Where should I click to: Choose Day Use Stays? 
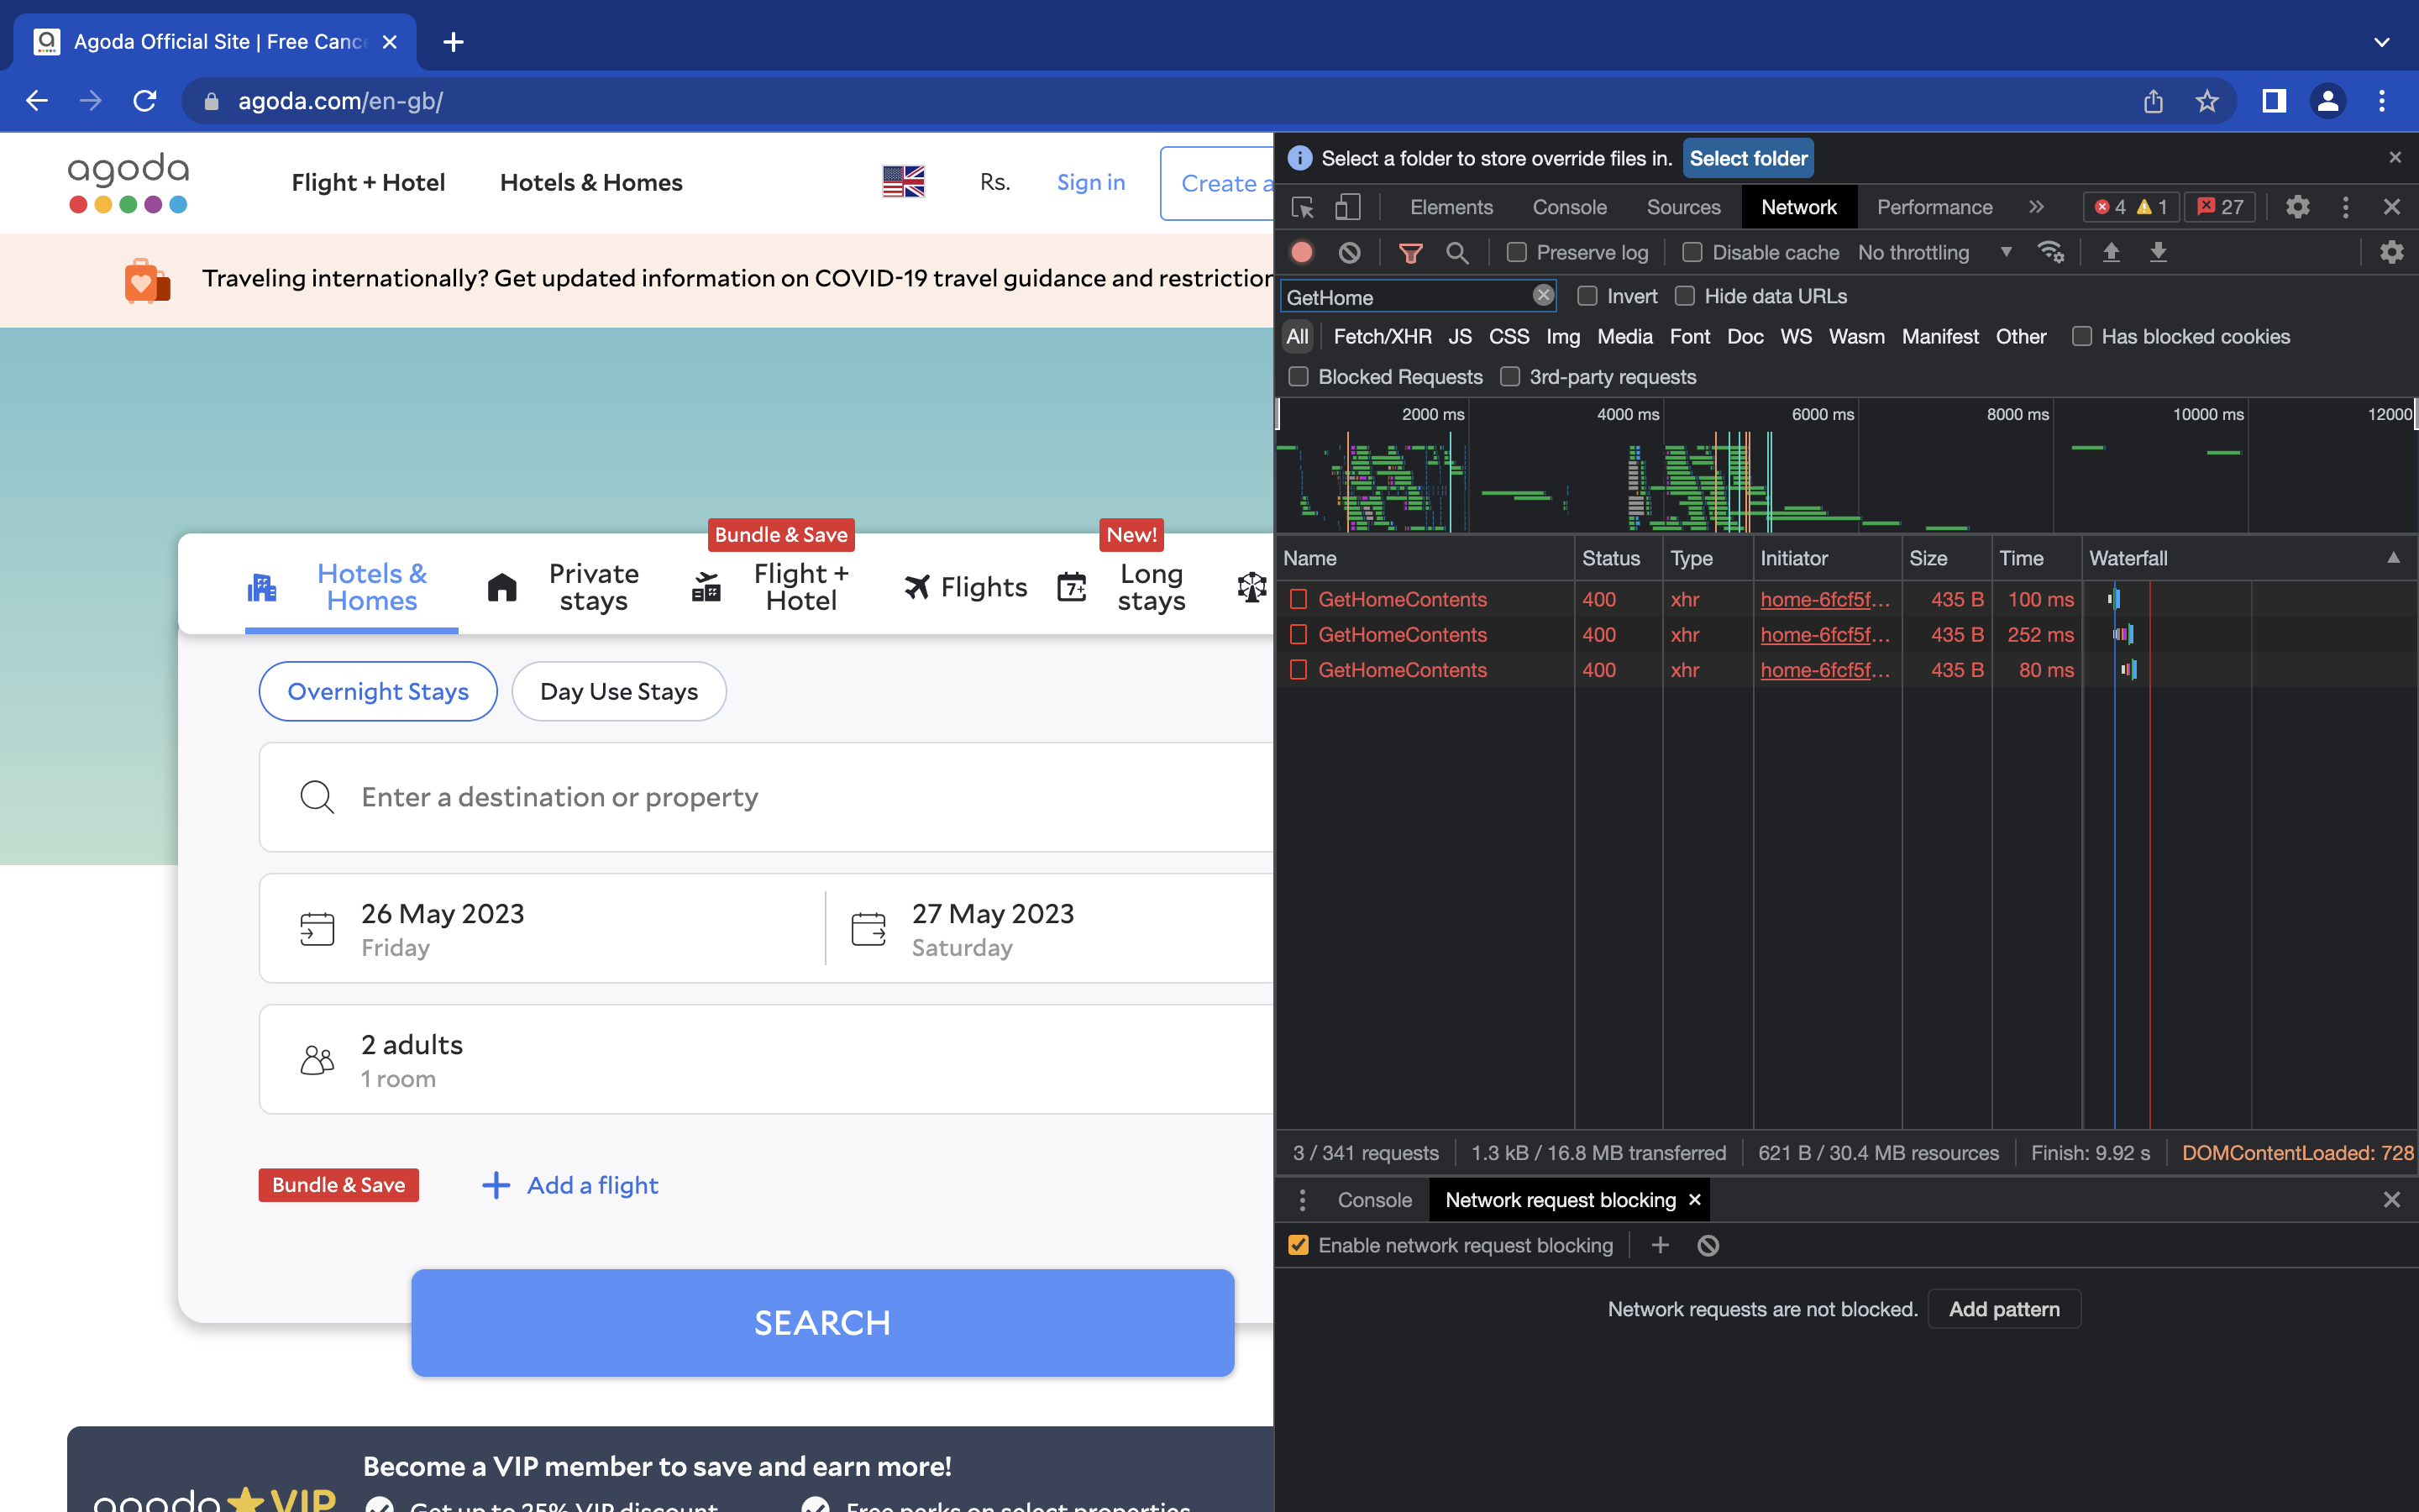pyautogui.click(x=619, y=691)
